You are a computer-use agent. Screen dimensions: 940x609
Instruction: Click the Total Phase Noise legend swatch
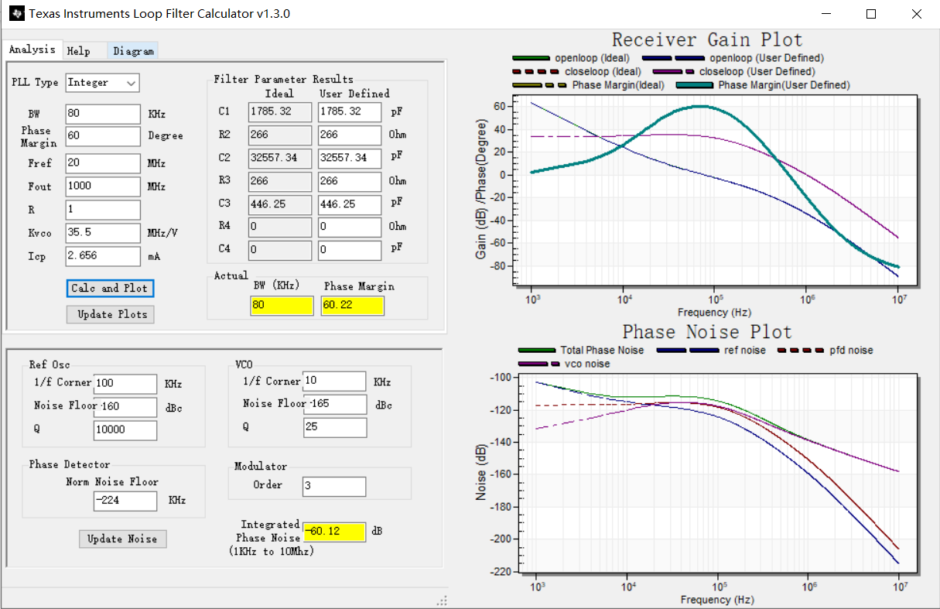(x=537, y=351)
